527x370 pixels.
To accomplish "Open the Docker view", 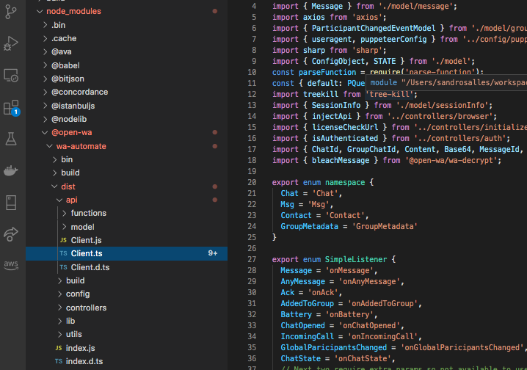I will (x=11, y=171).
